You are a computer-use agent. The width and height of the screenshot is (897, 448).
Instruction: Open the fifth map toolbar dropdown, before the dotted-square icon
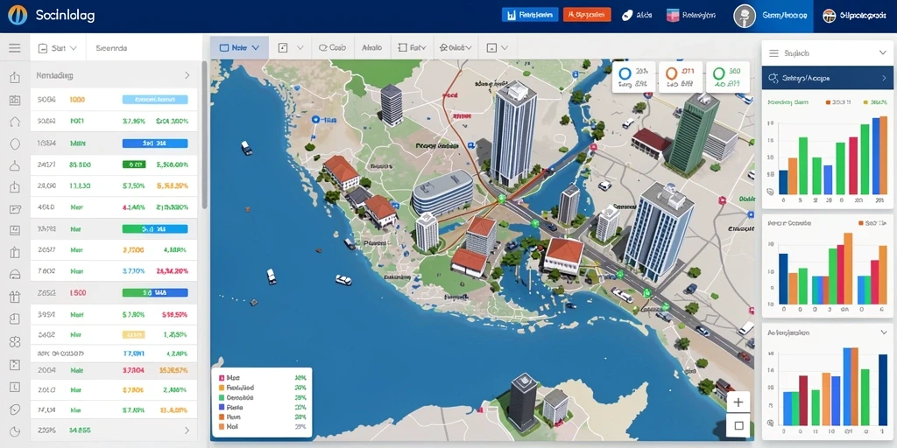pyautogui.click(x=455, y=48)
